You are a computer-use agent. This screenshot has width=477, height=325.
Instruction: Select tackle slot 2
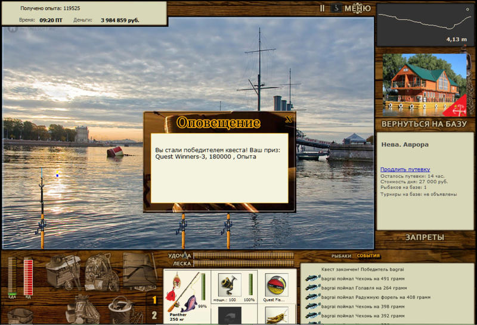[x=154, y=315]
